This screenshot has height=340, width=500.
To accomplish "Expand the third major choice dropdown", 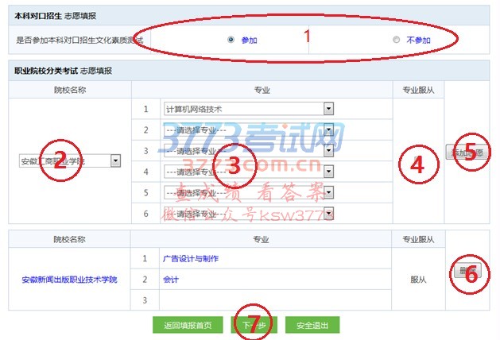I will tap(249, 150).
